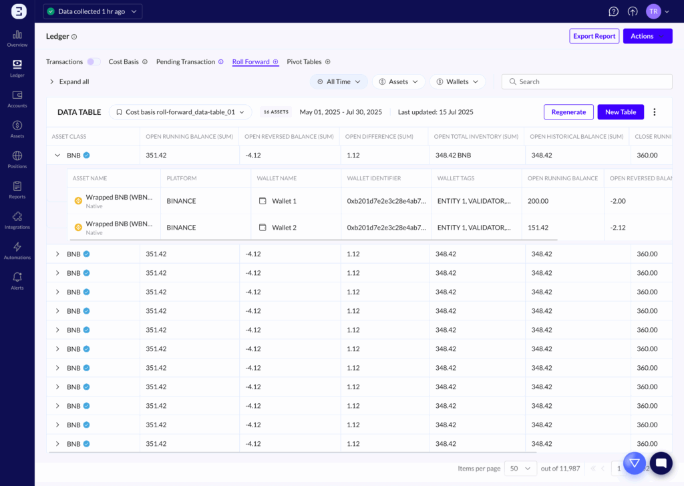Open the Integrations puzzle icon
Image resolution: width=684 pixels, height=486 pixels.
pos(17,220)
